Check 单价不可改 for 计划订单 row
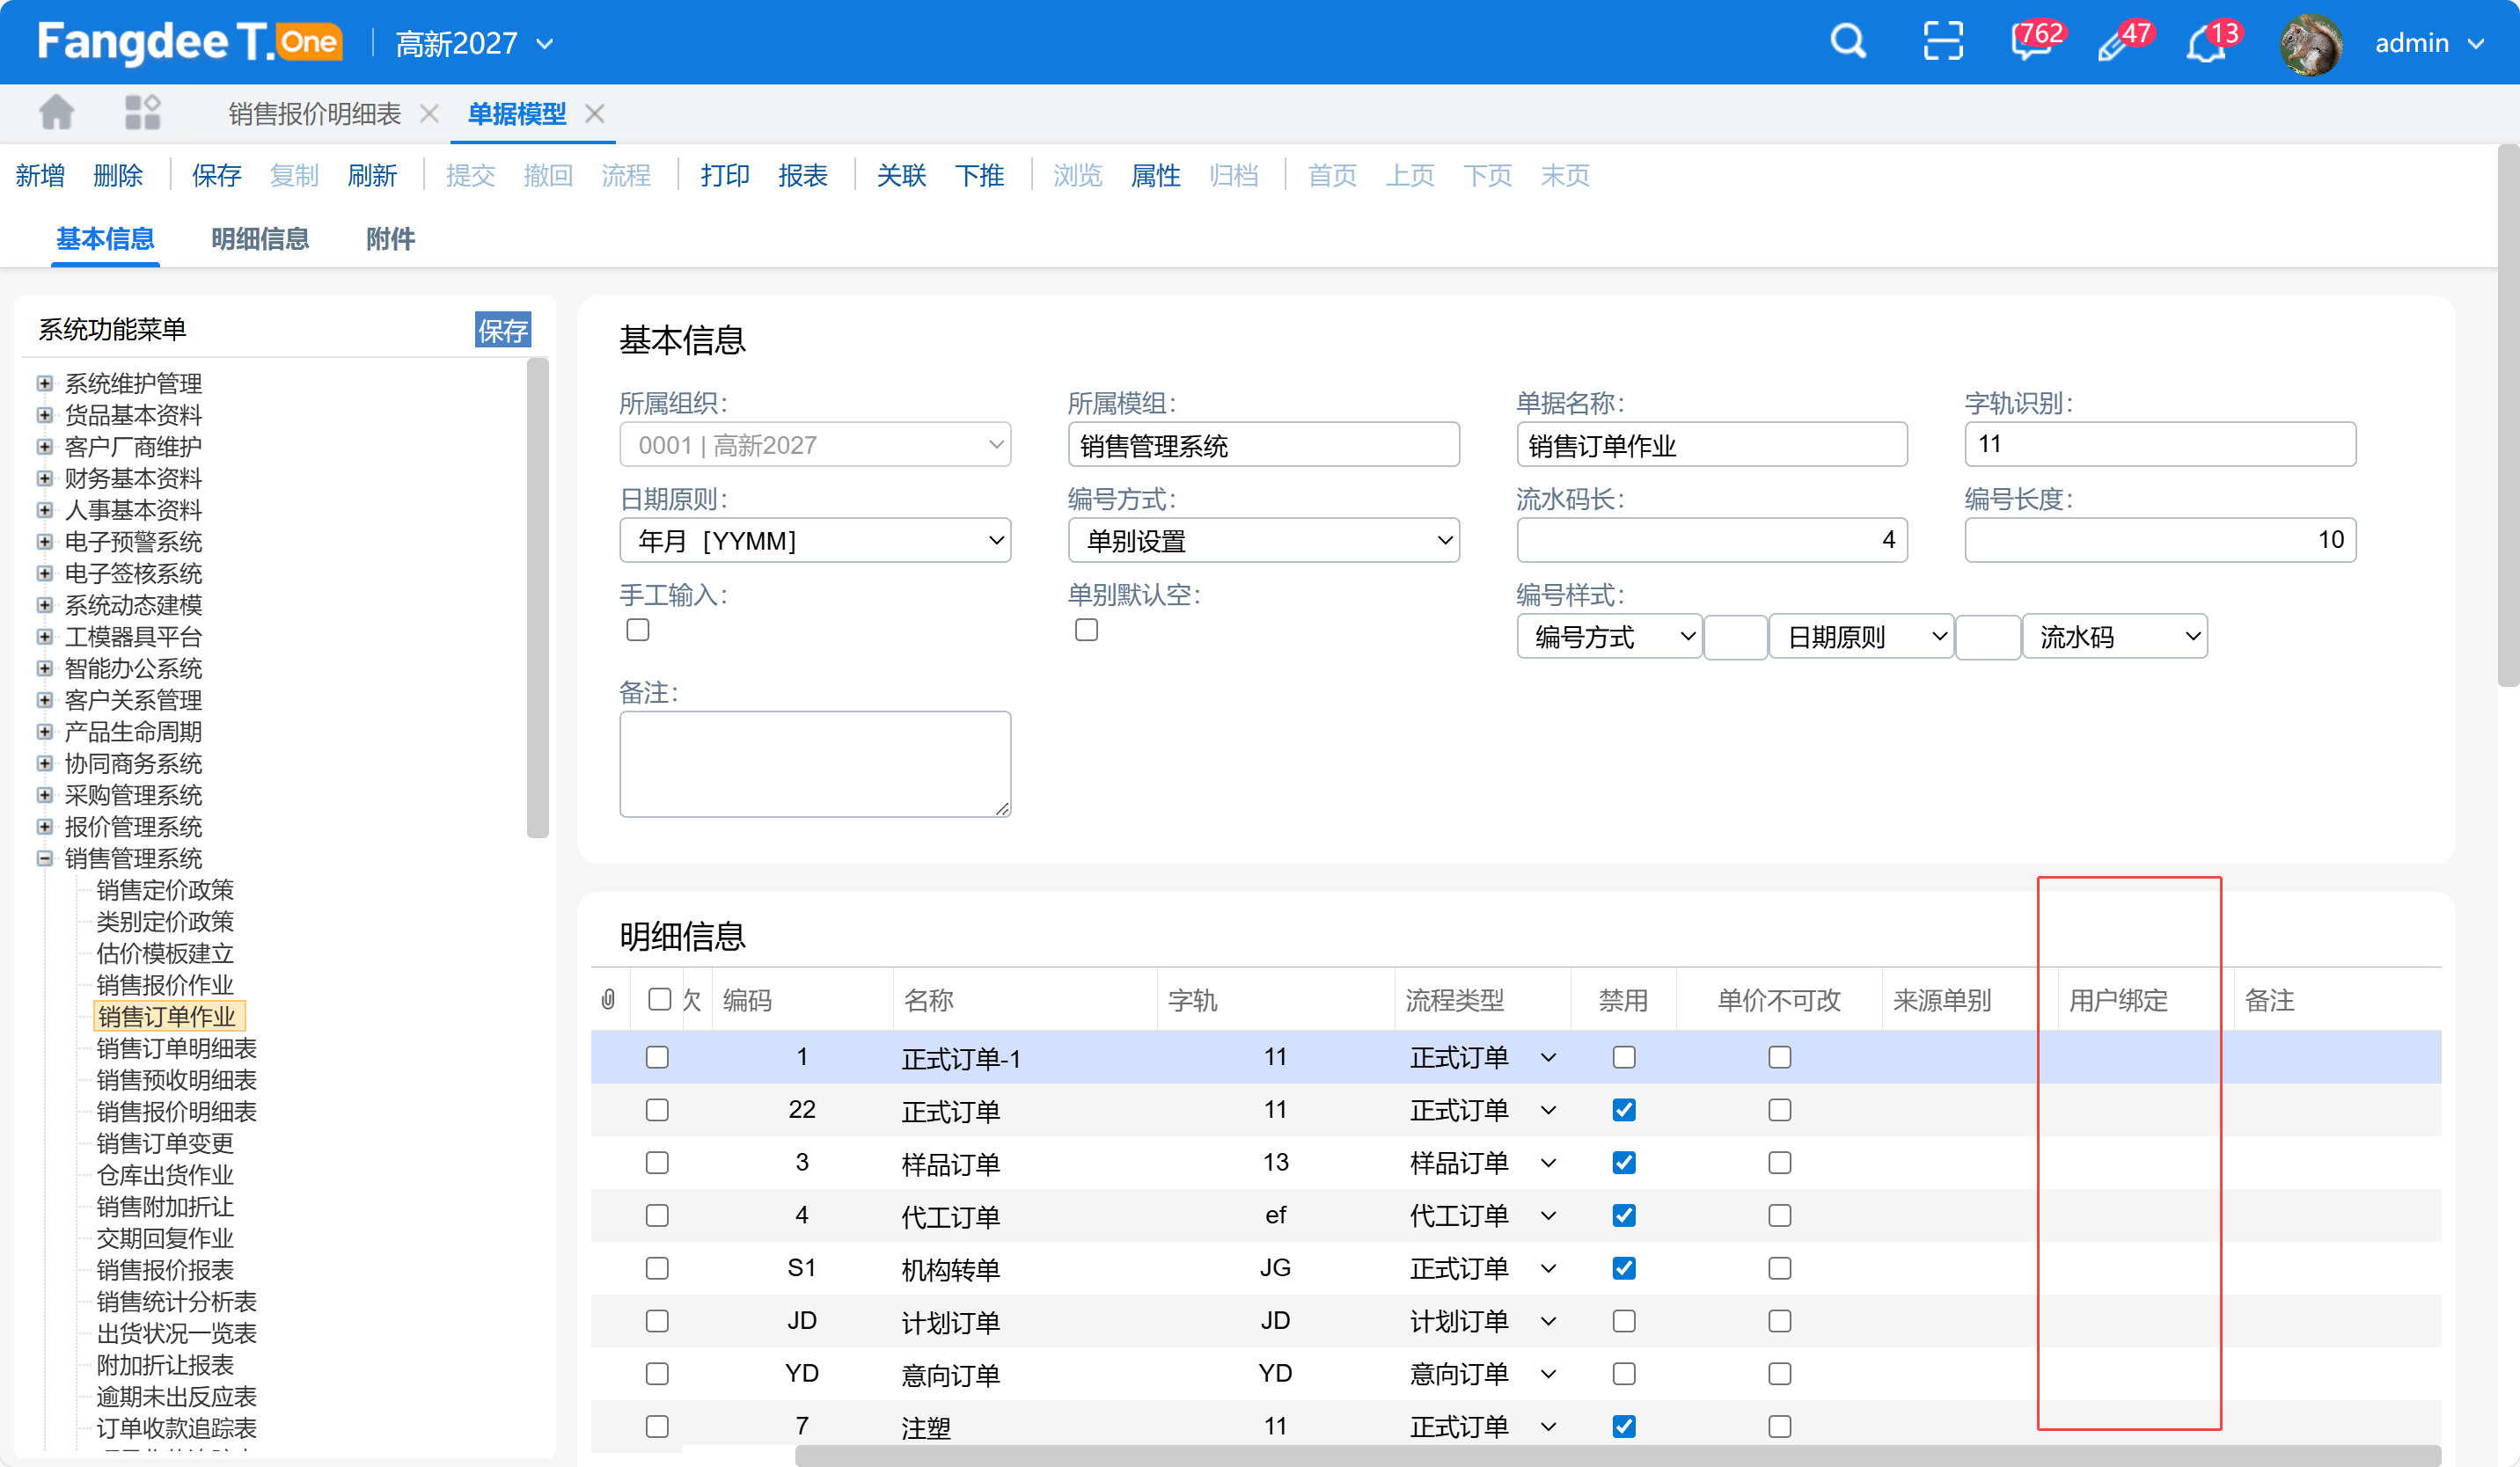Screen dimensions: 2520x1467 point(1779,1321)
